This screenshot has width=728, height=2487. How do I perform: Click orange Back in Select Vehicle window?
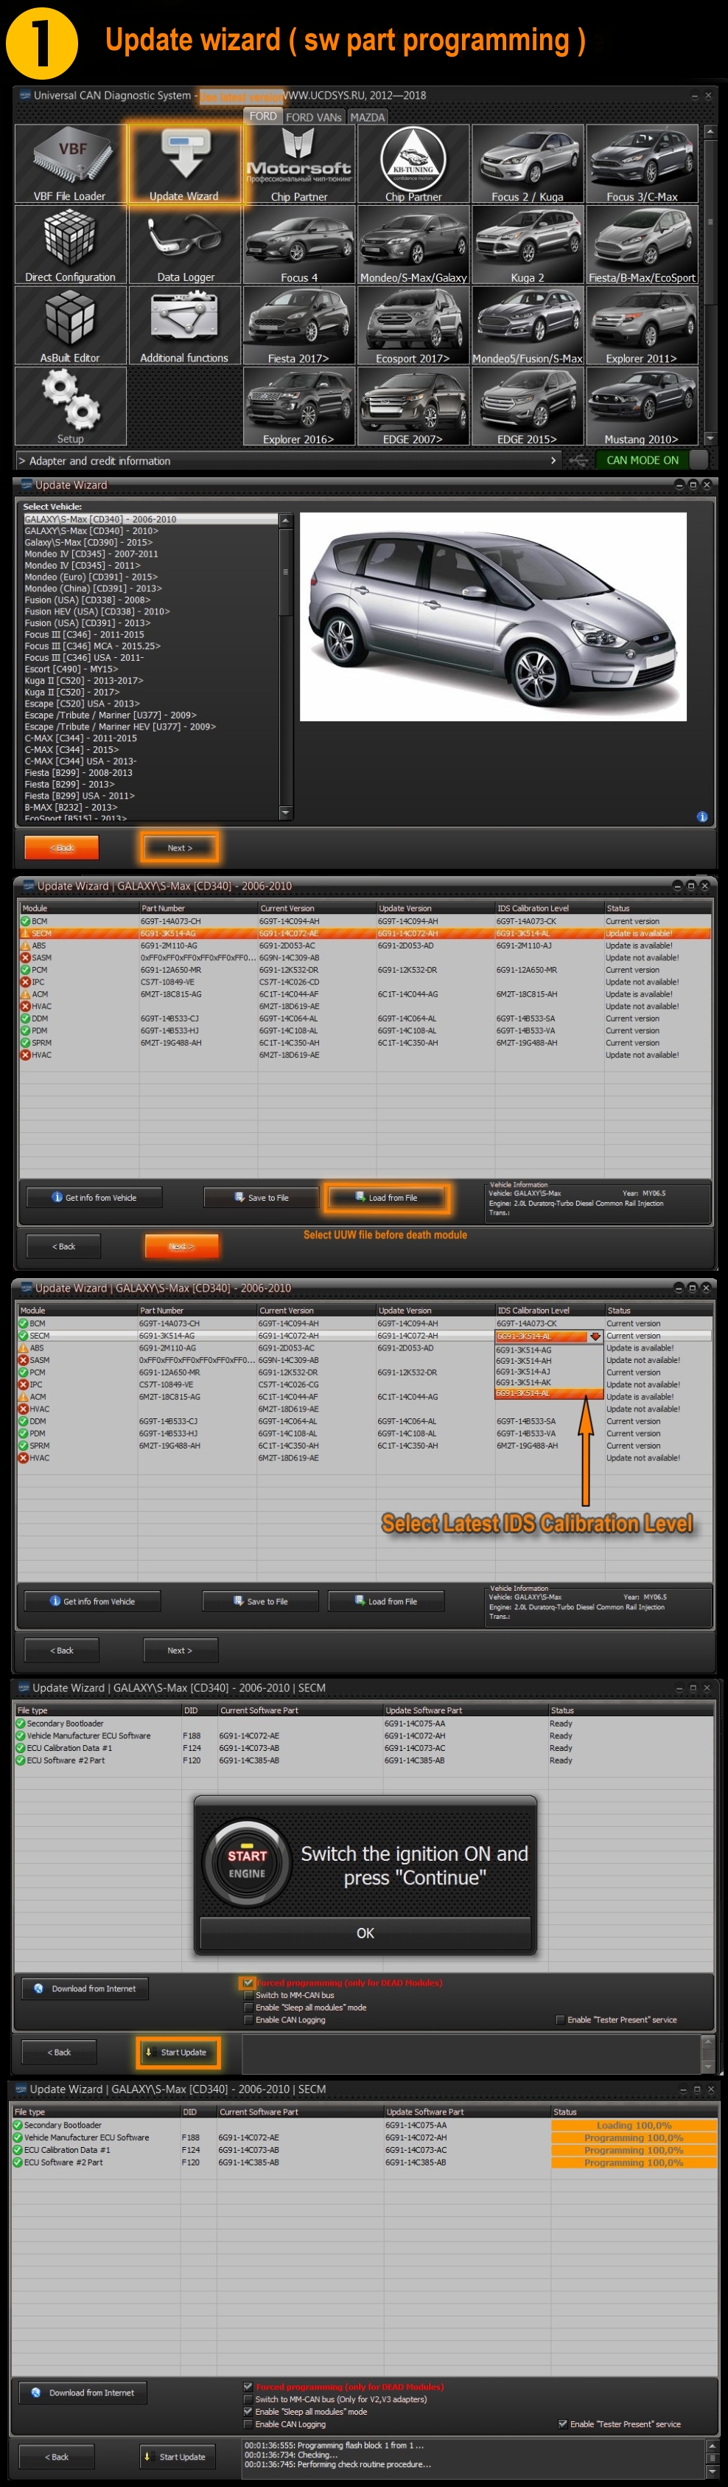pyautogui.click(x=62, y=847)
